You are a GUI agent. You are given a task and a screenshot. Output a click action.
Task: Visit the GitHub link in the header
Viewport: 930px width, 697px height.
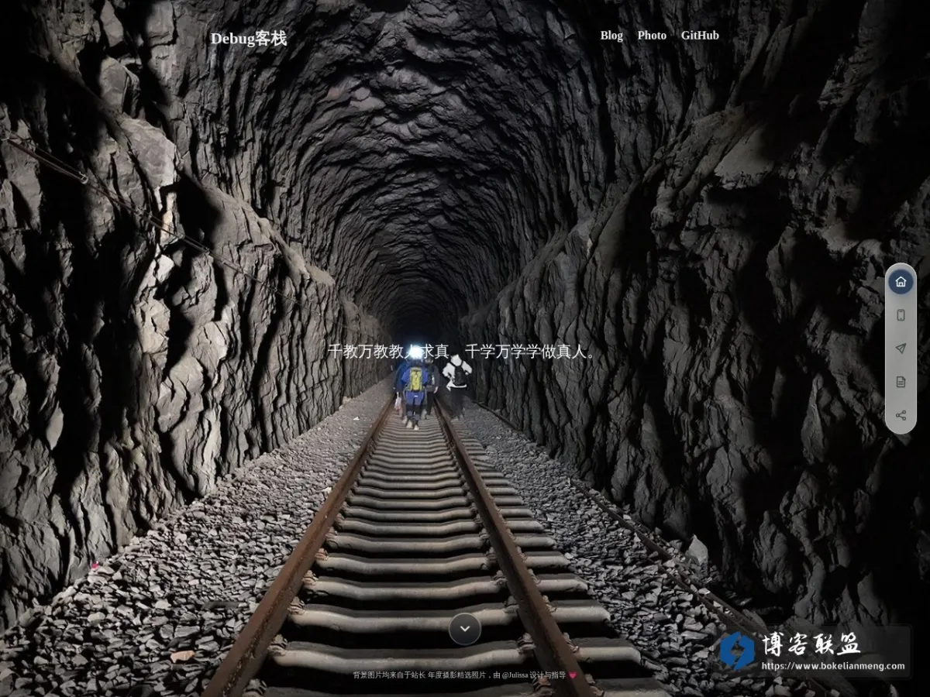click(x=700, y=36)
